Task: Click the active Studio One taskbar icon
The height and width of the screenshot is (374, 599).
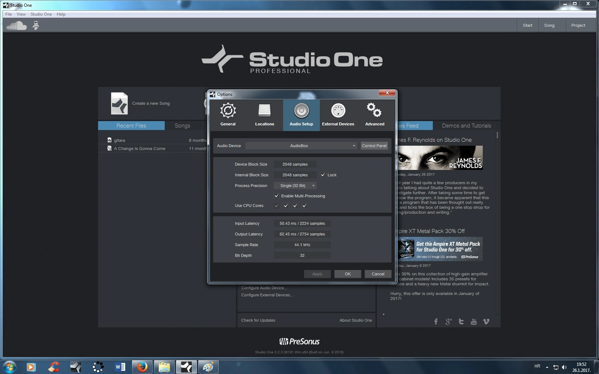Action: 186,367
